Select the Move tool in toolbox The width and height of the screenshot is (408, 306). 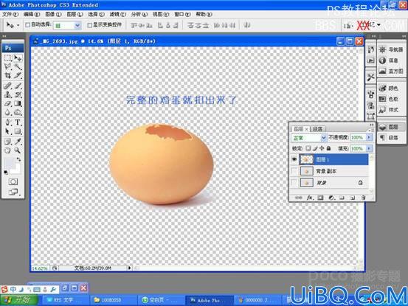(18, 58)
